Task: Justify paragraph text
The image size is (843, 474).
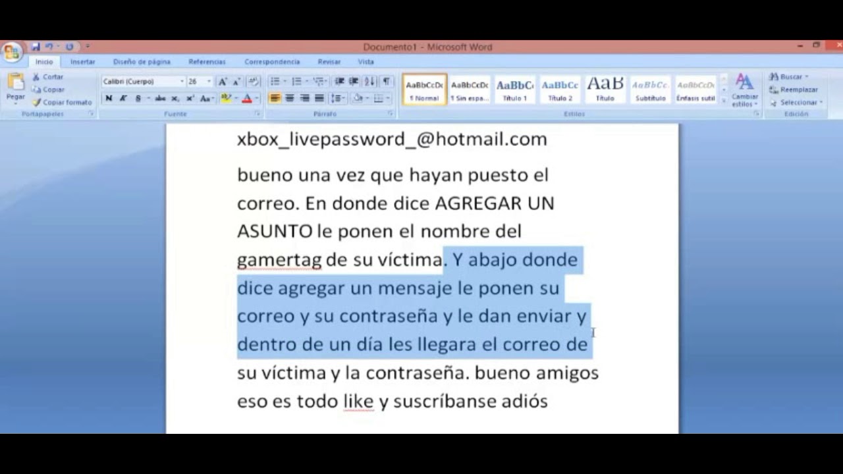Action: coord(319,98)
